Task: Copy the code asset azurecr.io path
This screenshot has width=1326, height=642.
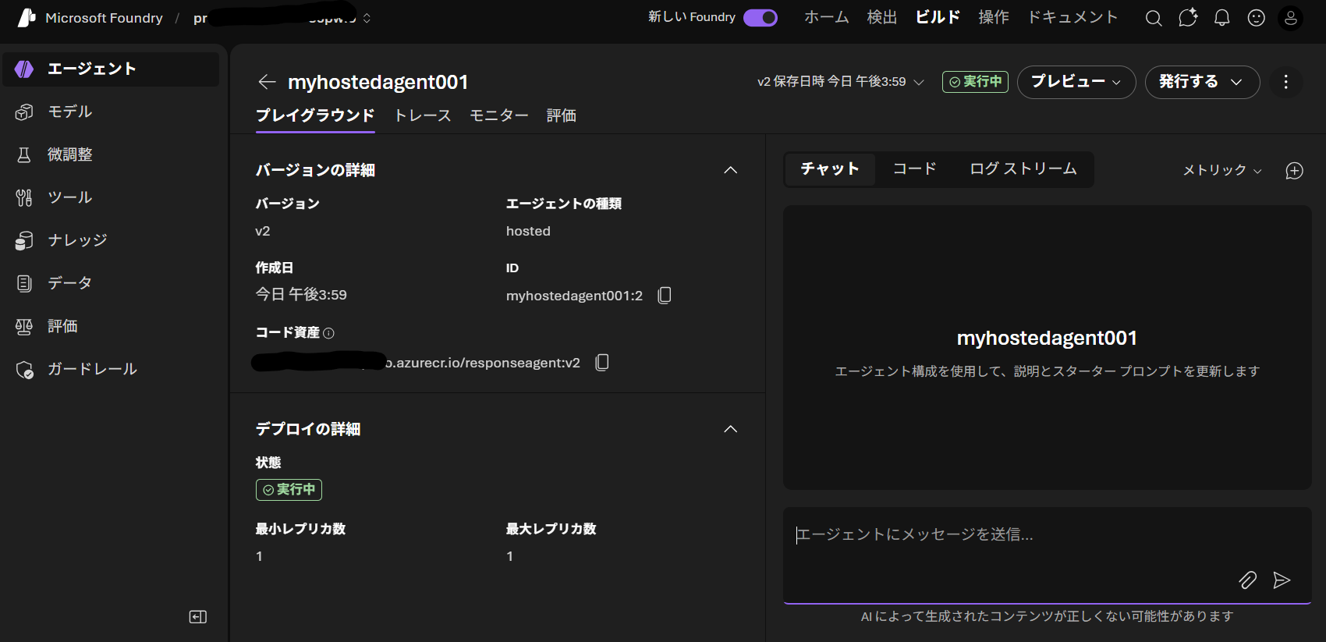Action: click(x=602, y=362)
